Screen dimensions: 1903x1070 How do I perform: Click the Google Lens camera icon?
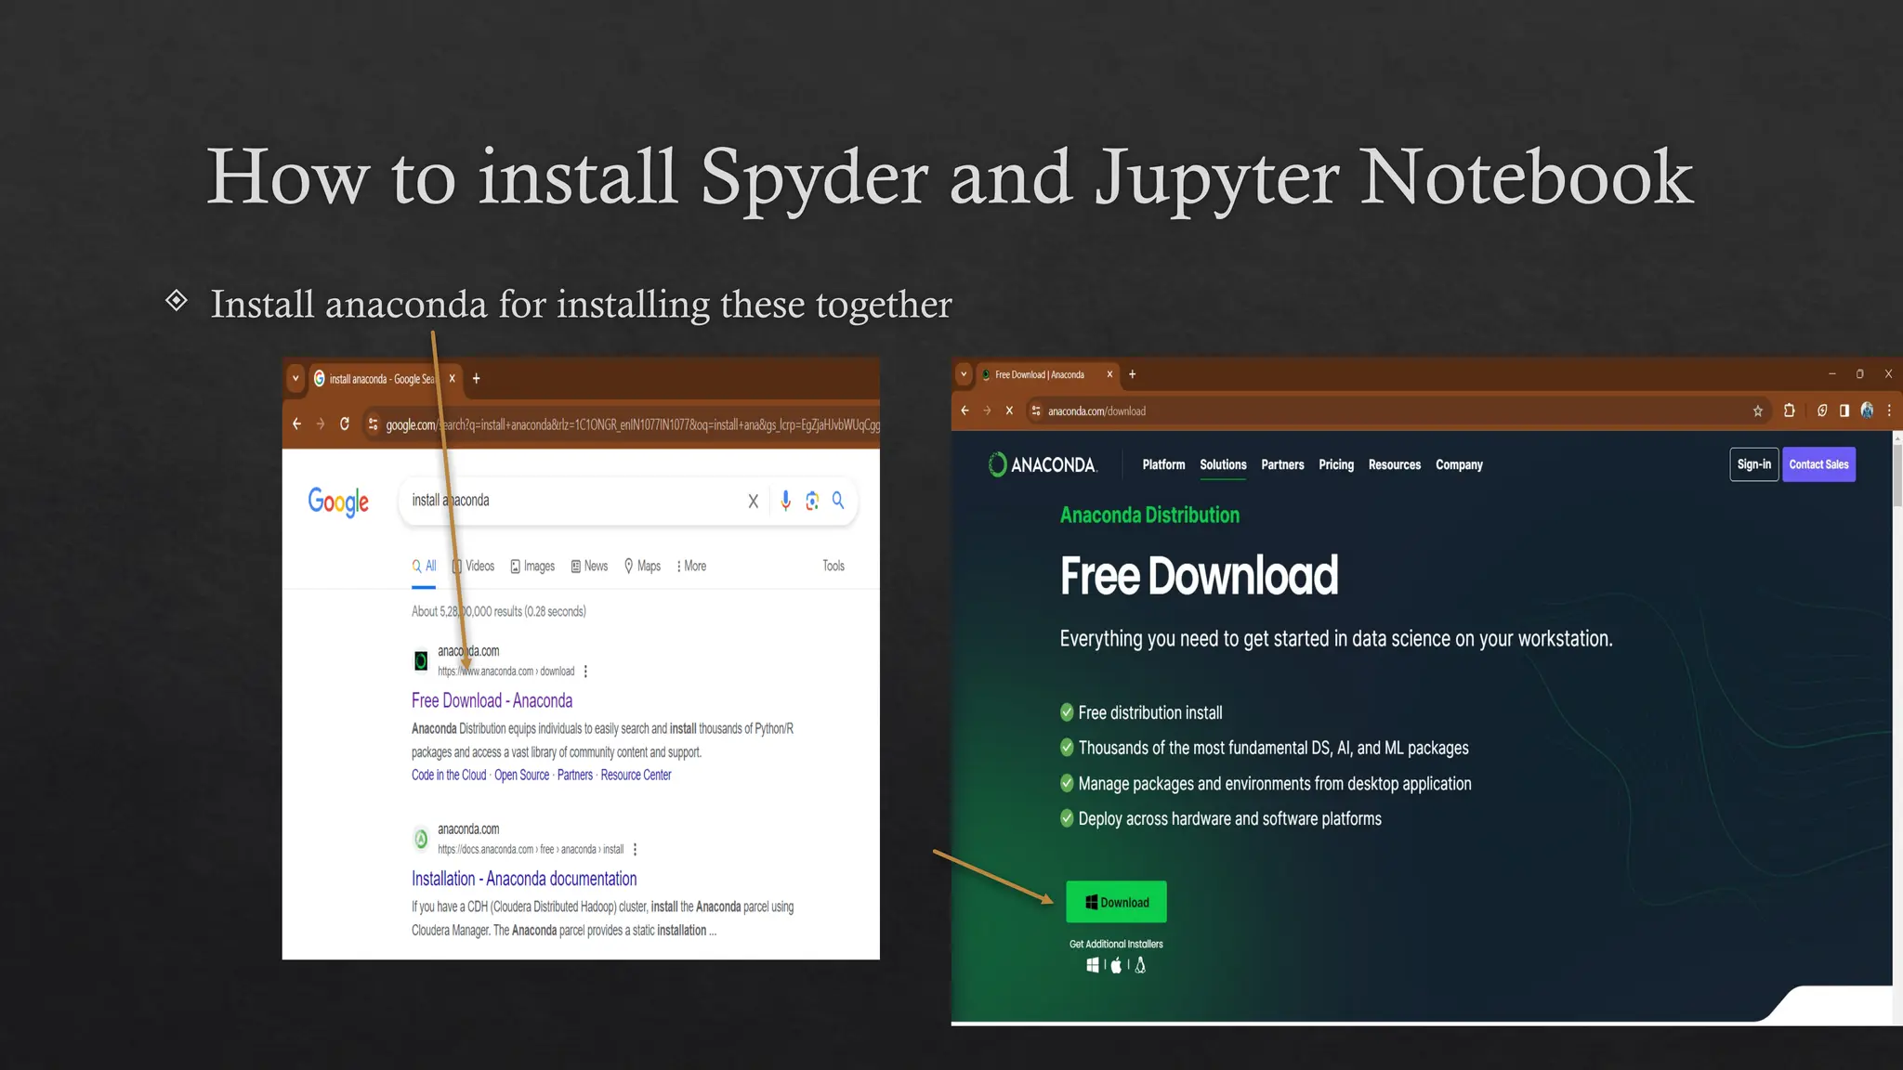tap(812, 501)
